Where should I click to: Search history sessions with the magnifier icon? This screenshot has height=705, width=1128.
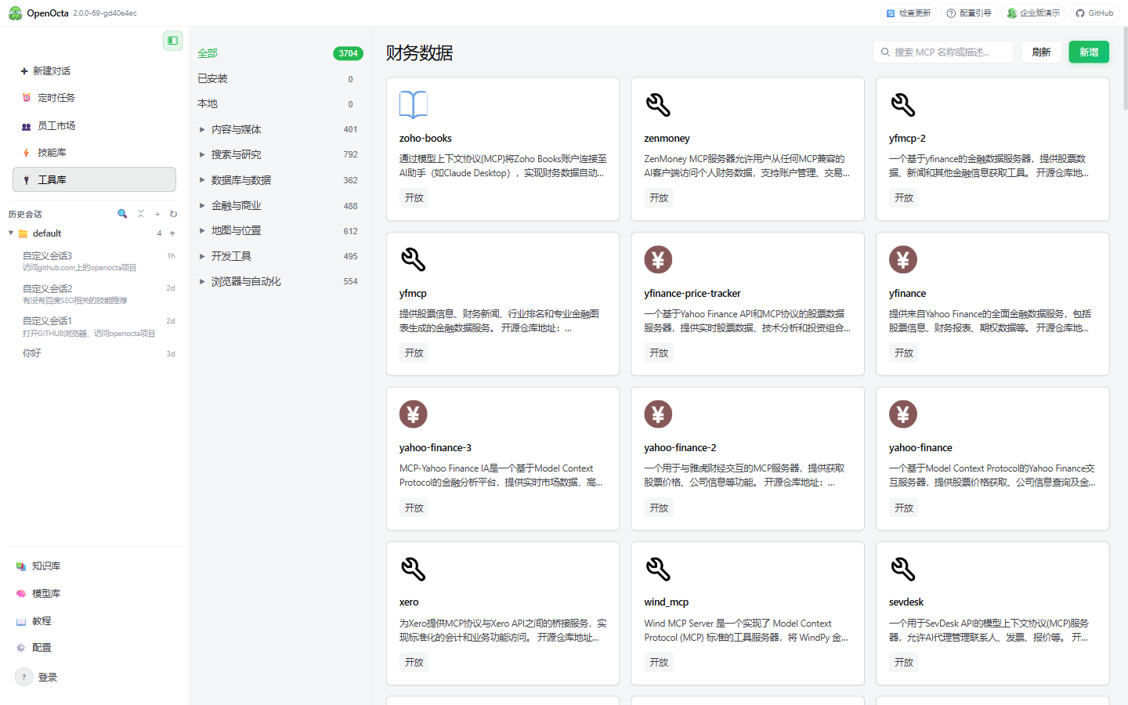pyautogui.click(x=122, y=214)
